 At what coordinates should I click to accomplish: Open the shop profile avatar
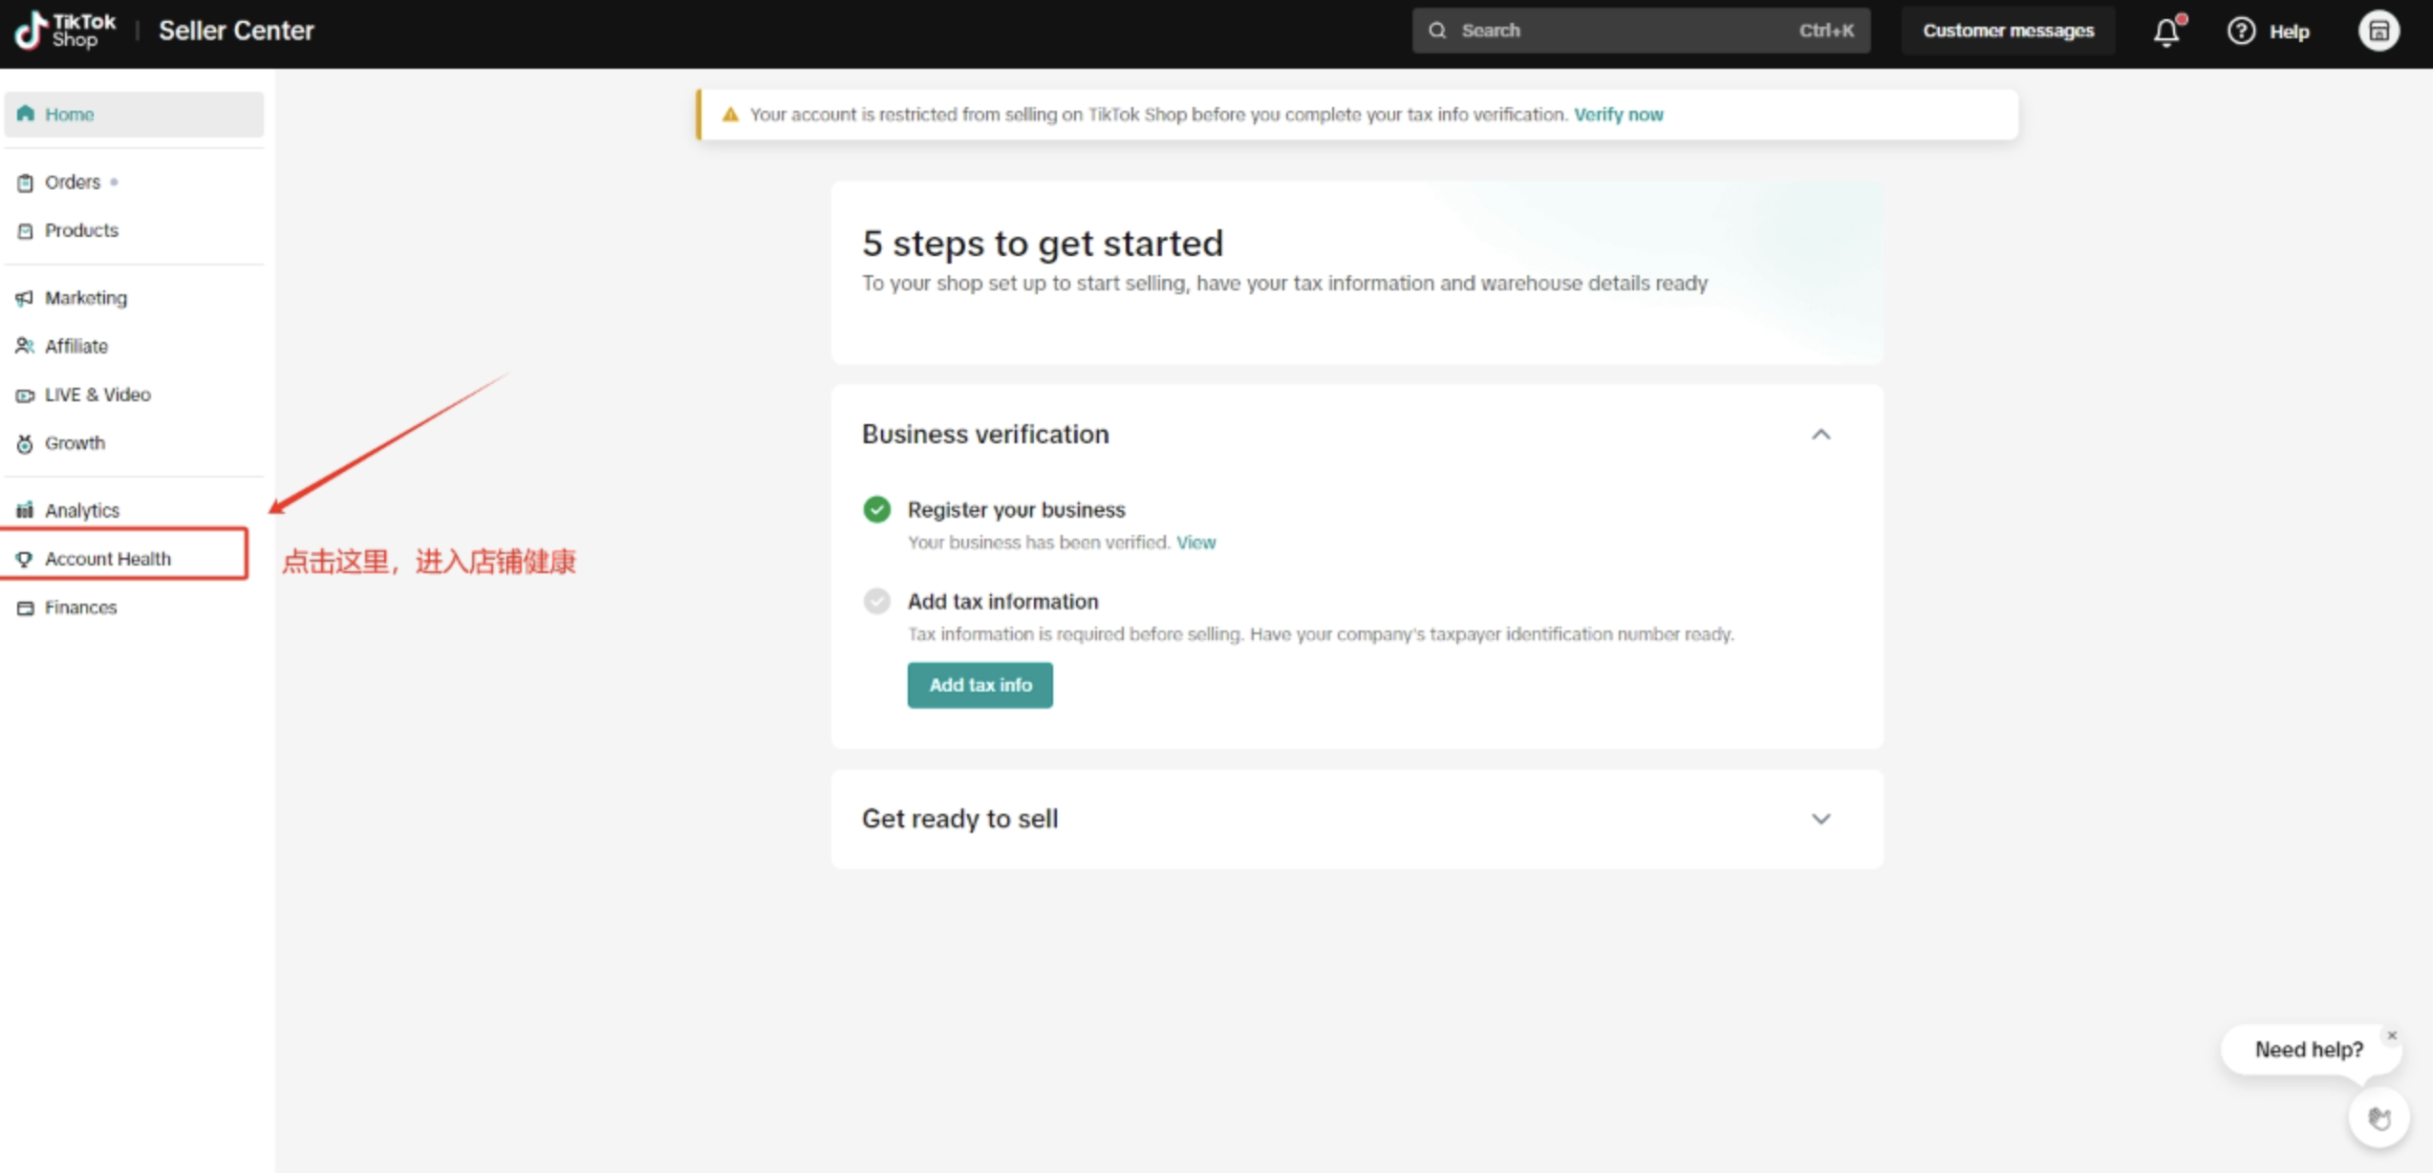pyautogui.click(x=2379, y=31)
